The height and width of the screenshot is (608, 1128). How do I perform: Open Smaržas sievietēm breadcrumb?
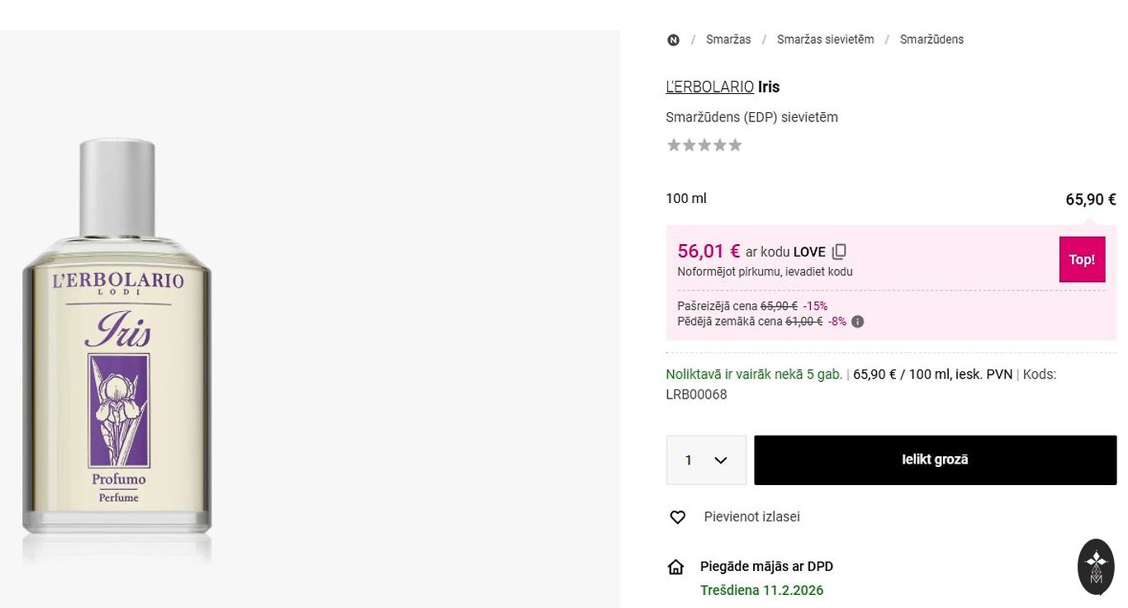click(x=825, y=40)
